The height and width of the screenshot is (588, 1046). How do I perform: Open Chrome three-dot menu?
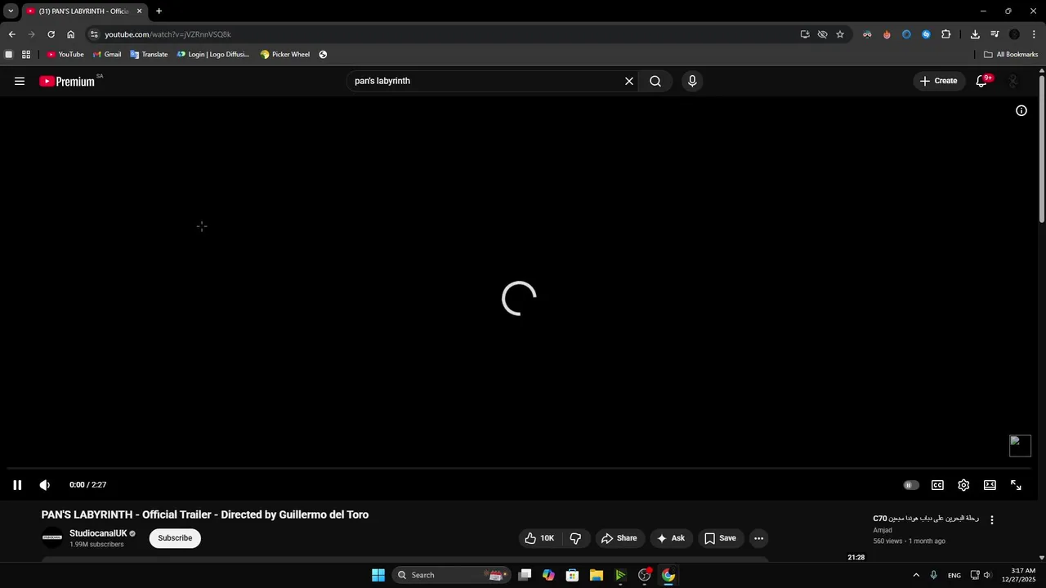[x=1035, y=34]
